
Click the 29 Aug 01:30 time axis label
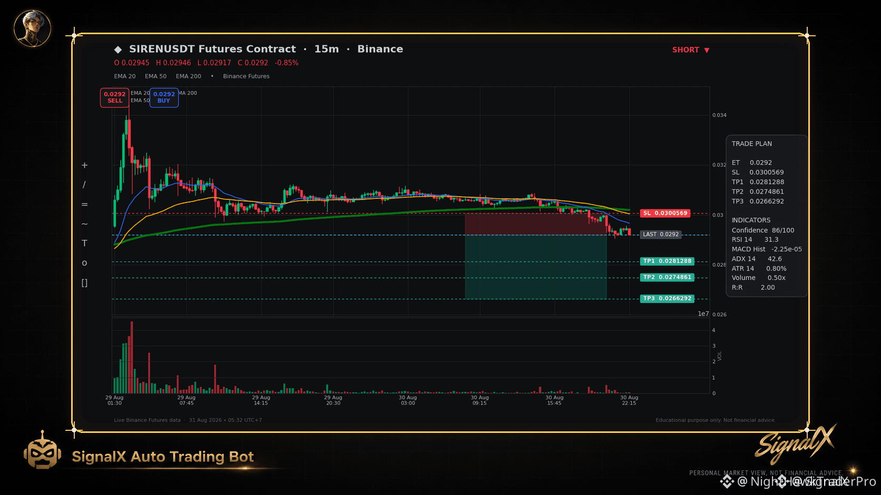[x=114, y=400]
